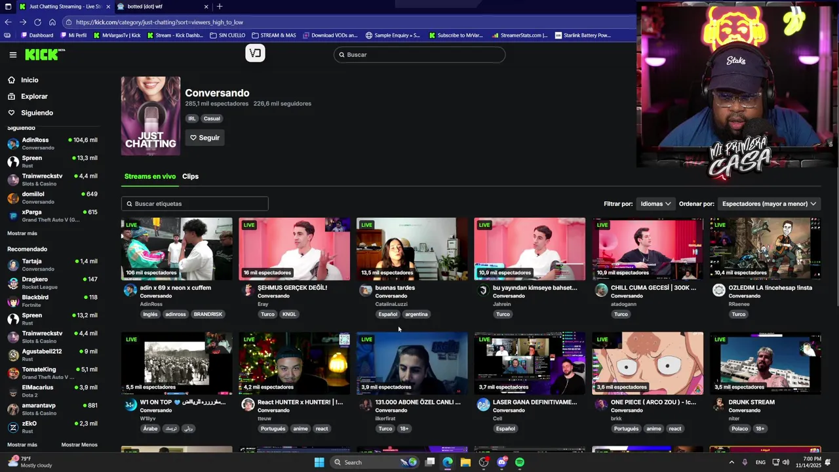The image size is (839, 472).
Task: Switch to the 'Streams en vivo' tab
Action: tap(150, 176)
